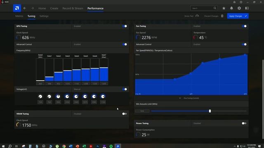The image size is (264, 148).
Task: Start the Stress Test
Action: [191, 16]
